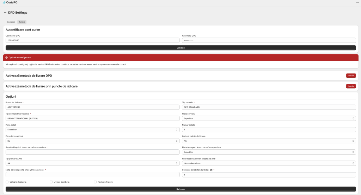Switch to the Comenzi tab
Image resolution: width=361 pixels, height=195 pixels.
pyautogui.click(x=11, y=22)
